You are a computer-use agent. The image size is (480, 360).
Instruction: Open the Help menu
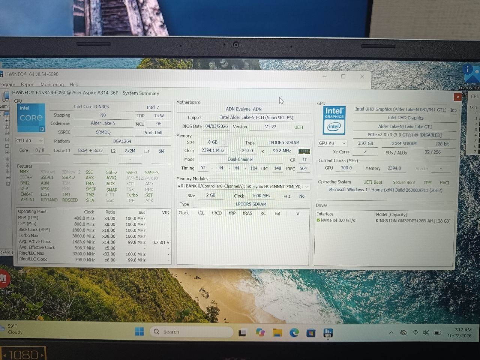click(x=74, y=84)
